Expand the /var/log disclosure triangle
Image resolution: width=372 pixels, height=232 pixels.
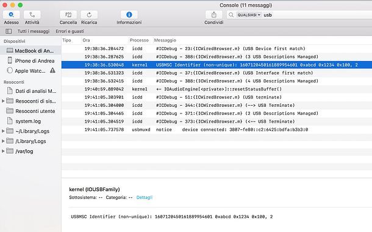click(3, 151)
